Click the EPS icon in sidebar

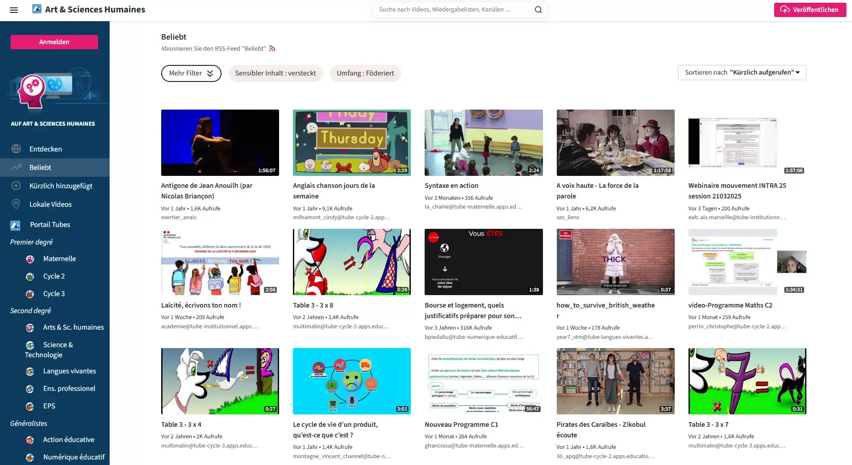[30, 407]
